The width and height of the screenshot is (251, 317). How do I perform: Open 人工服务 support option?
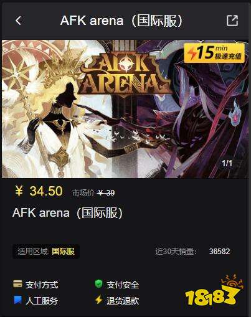coord(42,301)
